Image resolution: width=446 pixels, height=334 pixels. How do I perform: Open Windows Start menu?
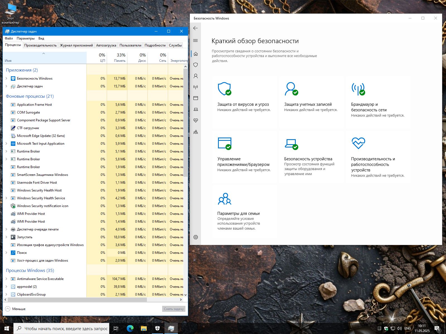(x=7, y=328)
